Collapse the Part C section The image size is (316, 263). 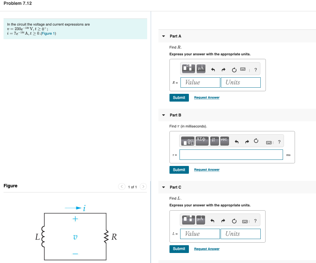point(163,187)
